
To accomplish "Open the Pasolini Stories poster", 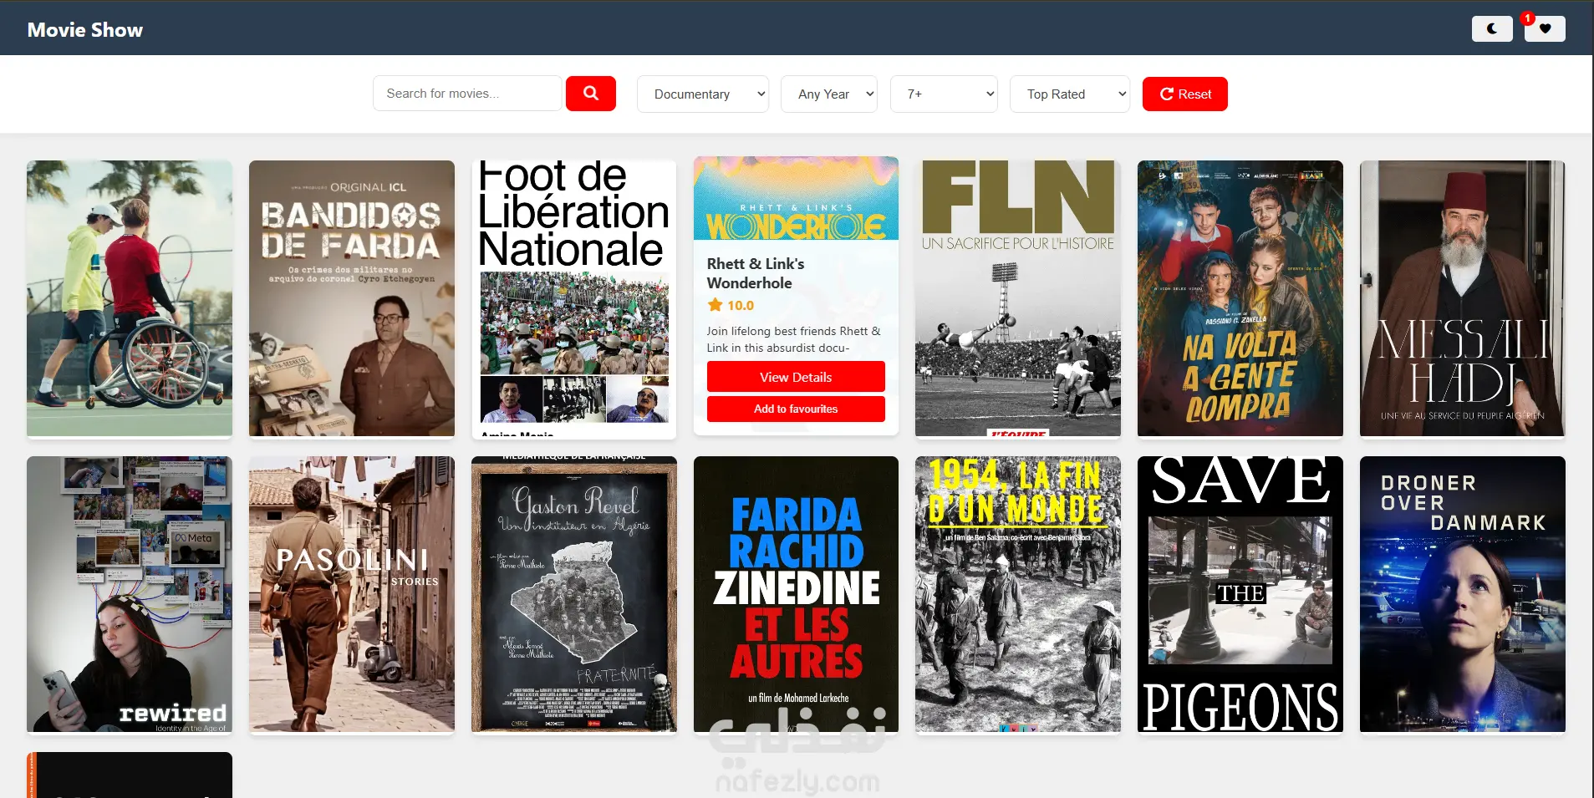I will [352, 594].
